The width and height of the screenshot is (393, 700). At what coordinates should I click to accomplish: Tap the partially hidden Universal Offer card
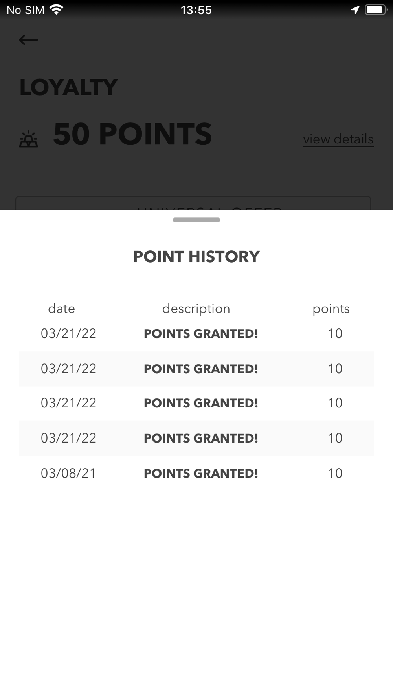click(x=193, y=204)
